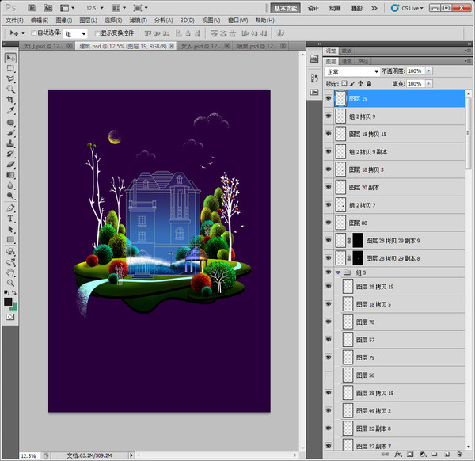The height and width of the screenshot is (461, 475).
Task: Open the 图层(L) menu
Action: [88, 21]
